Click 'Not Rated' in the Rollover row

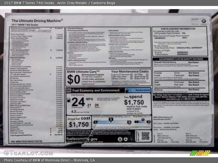pyautogui.click(x=194, y=90)
